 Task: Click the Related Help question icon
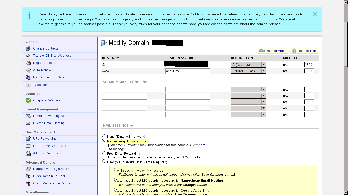click(x=294, y=51)
